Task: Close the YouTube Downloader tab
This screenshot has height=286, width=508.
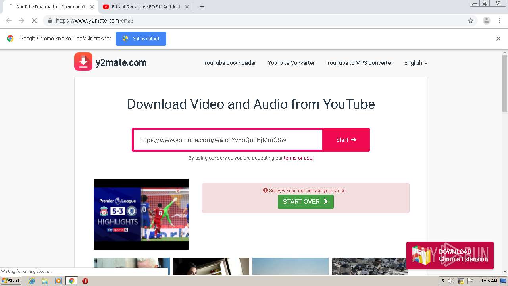Action: pos(92,7)
